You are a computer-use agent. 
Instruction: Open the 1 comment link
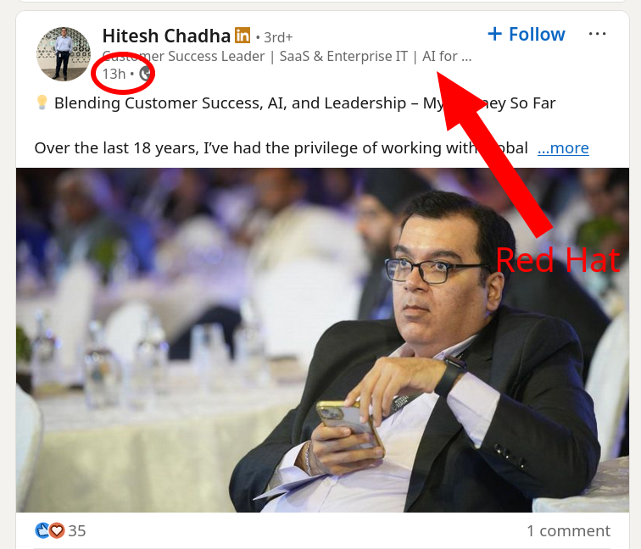[568, 531]
